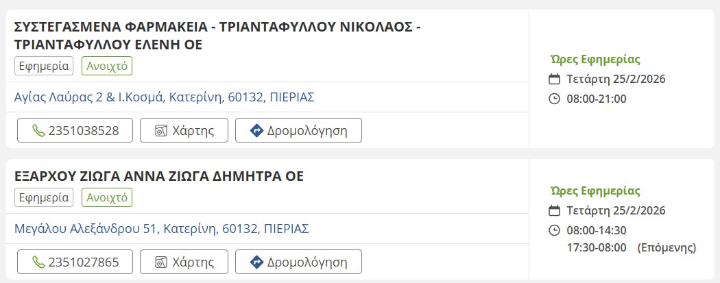Click phone icon beside 2351038528

point(38,130)
